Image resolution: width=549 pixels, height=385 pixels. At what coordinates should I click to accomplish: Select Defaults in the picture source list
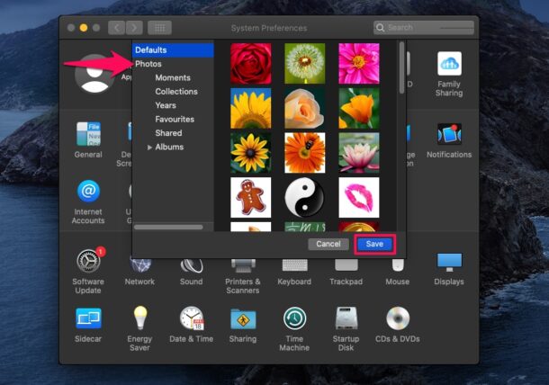173,50
